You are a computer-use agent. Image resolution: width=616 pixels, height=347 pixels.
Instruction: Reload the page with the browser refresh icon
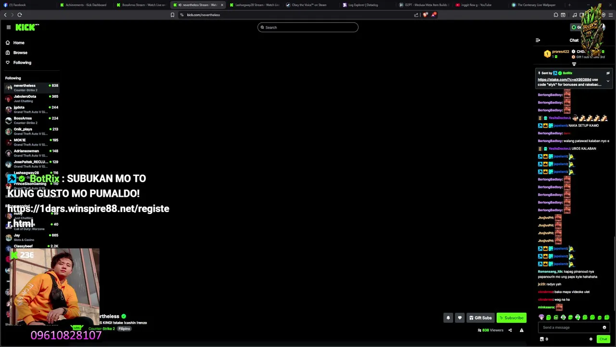(20, 15)
